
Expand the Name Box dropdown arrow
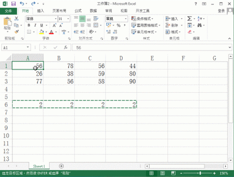coord(28,48)
